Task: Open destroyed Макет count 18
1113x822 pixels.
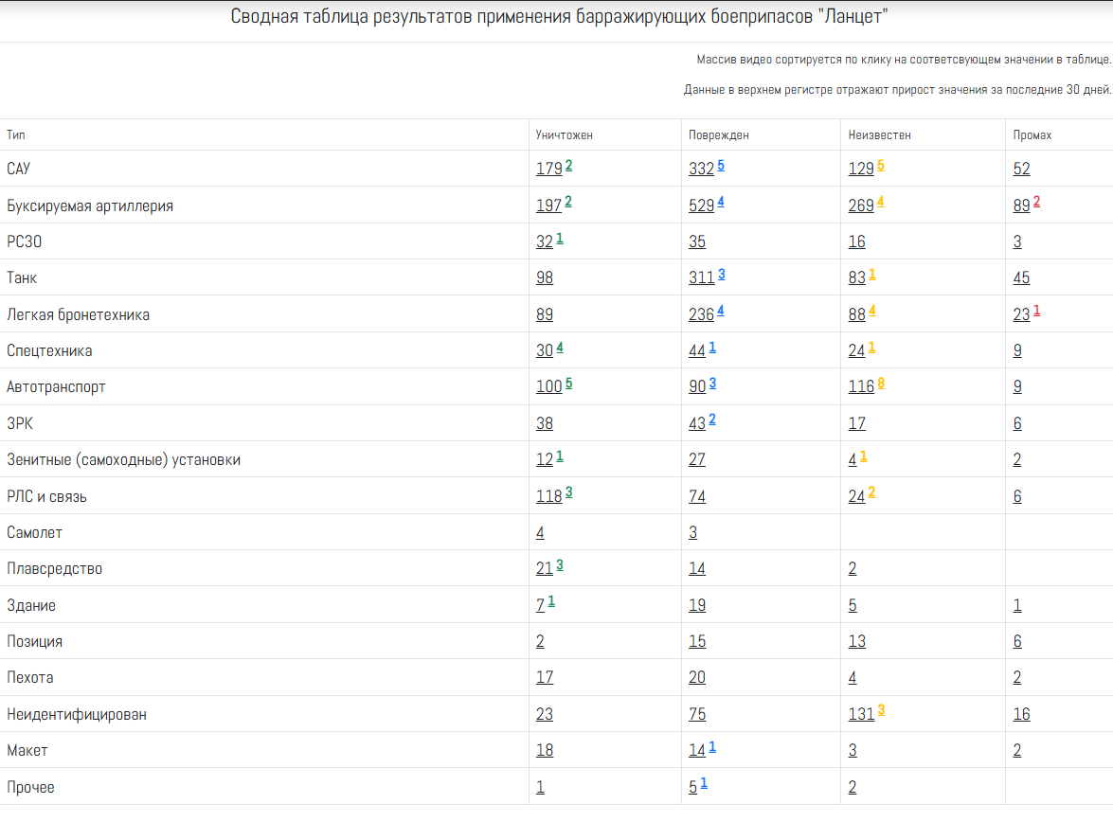Action: point(544,751)
